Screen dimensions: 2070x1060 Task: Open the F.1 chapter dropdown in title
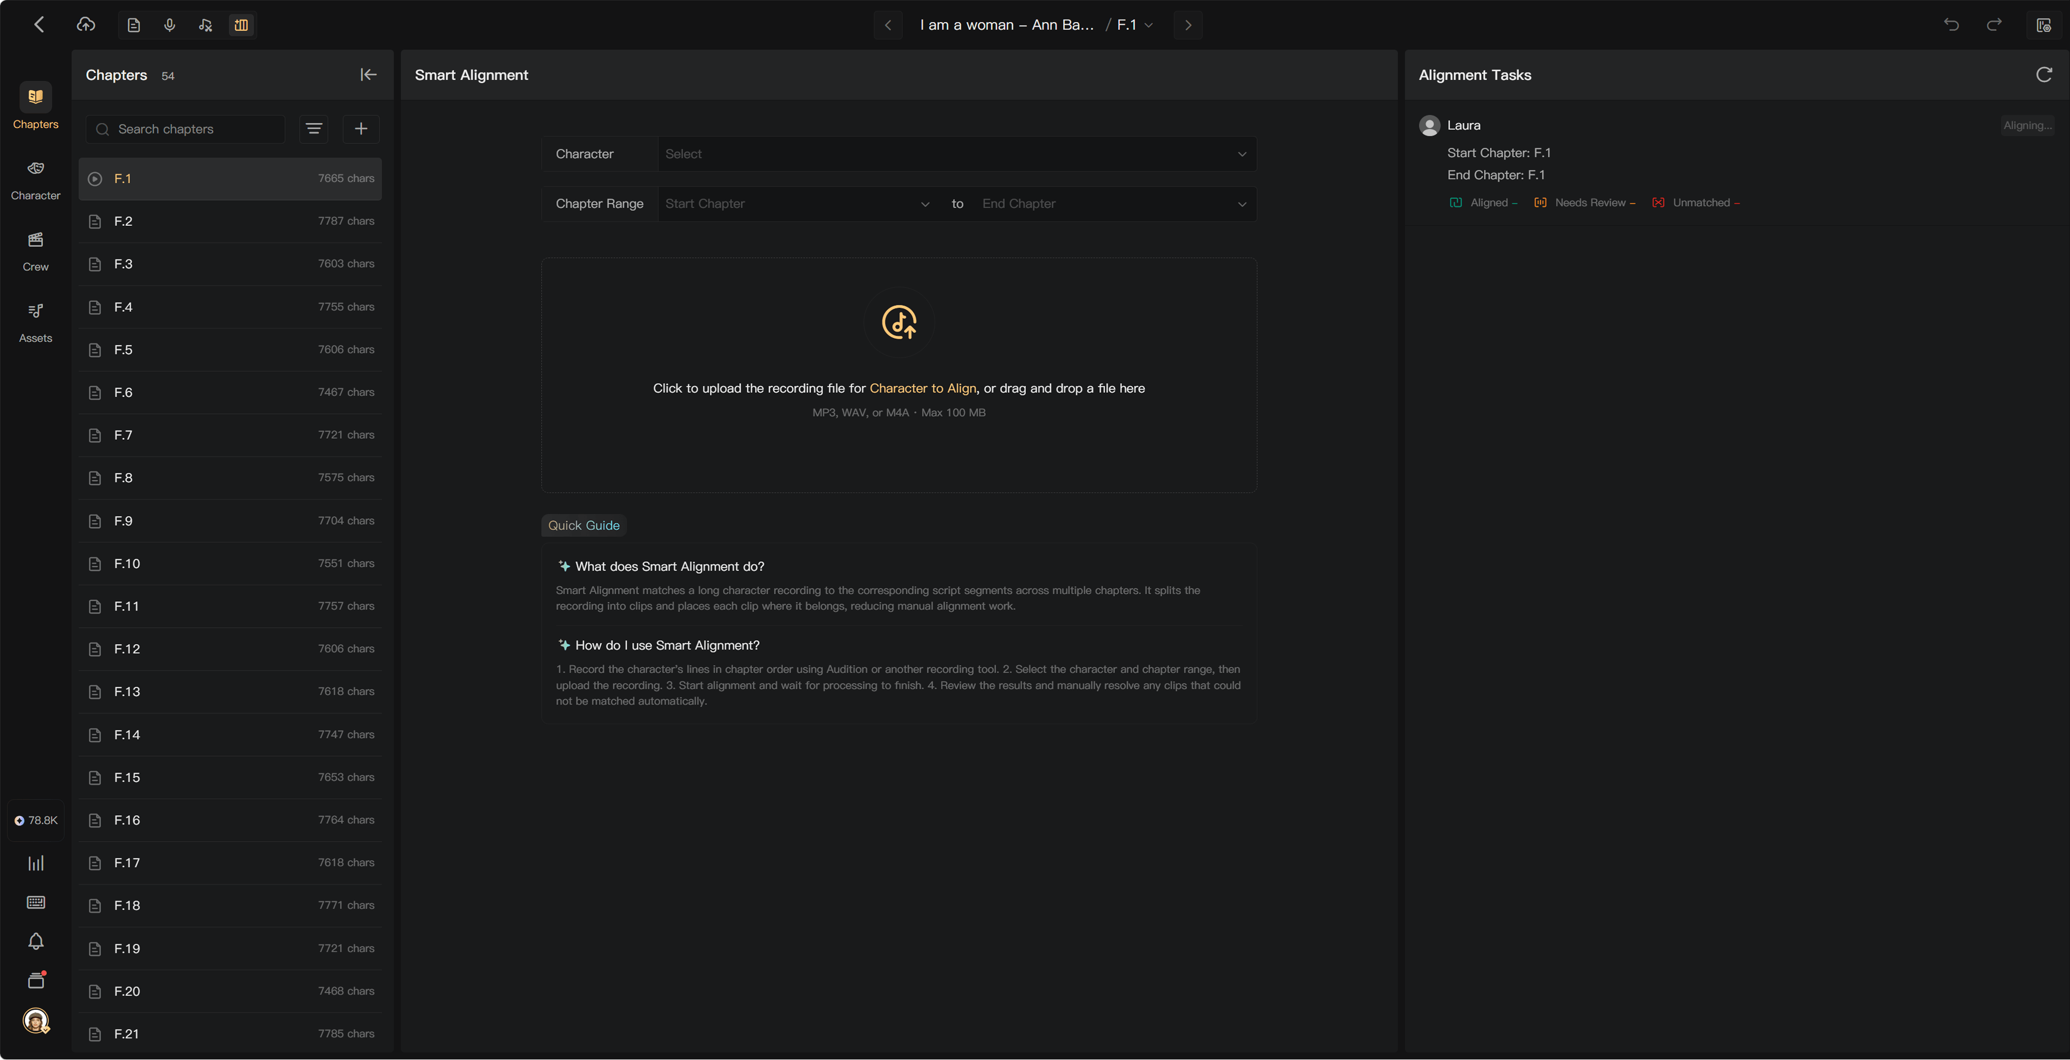pos(1136,25)
